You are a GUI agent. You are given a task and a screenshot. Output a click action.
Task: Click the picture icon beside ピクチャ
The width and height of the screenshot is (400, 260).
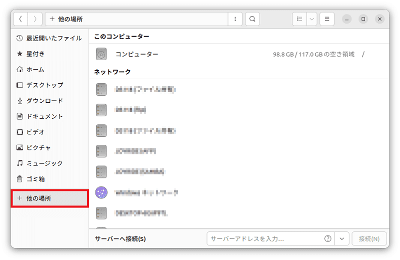point(19,147)
